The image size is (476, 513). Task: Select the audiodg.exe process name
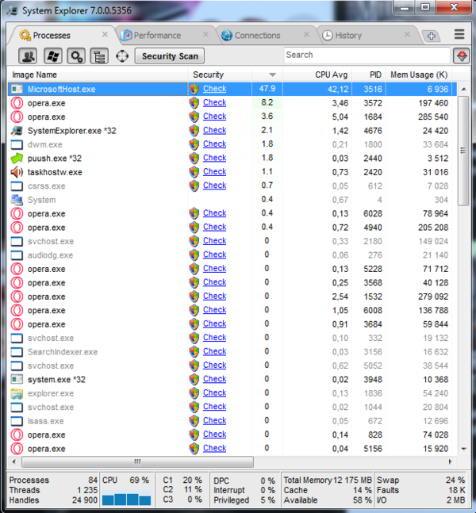pos(50,255)
